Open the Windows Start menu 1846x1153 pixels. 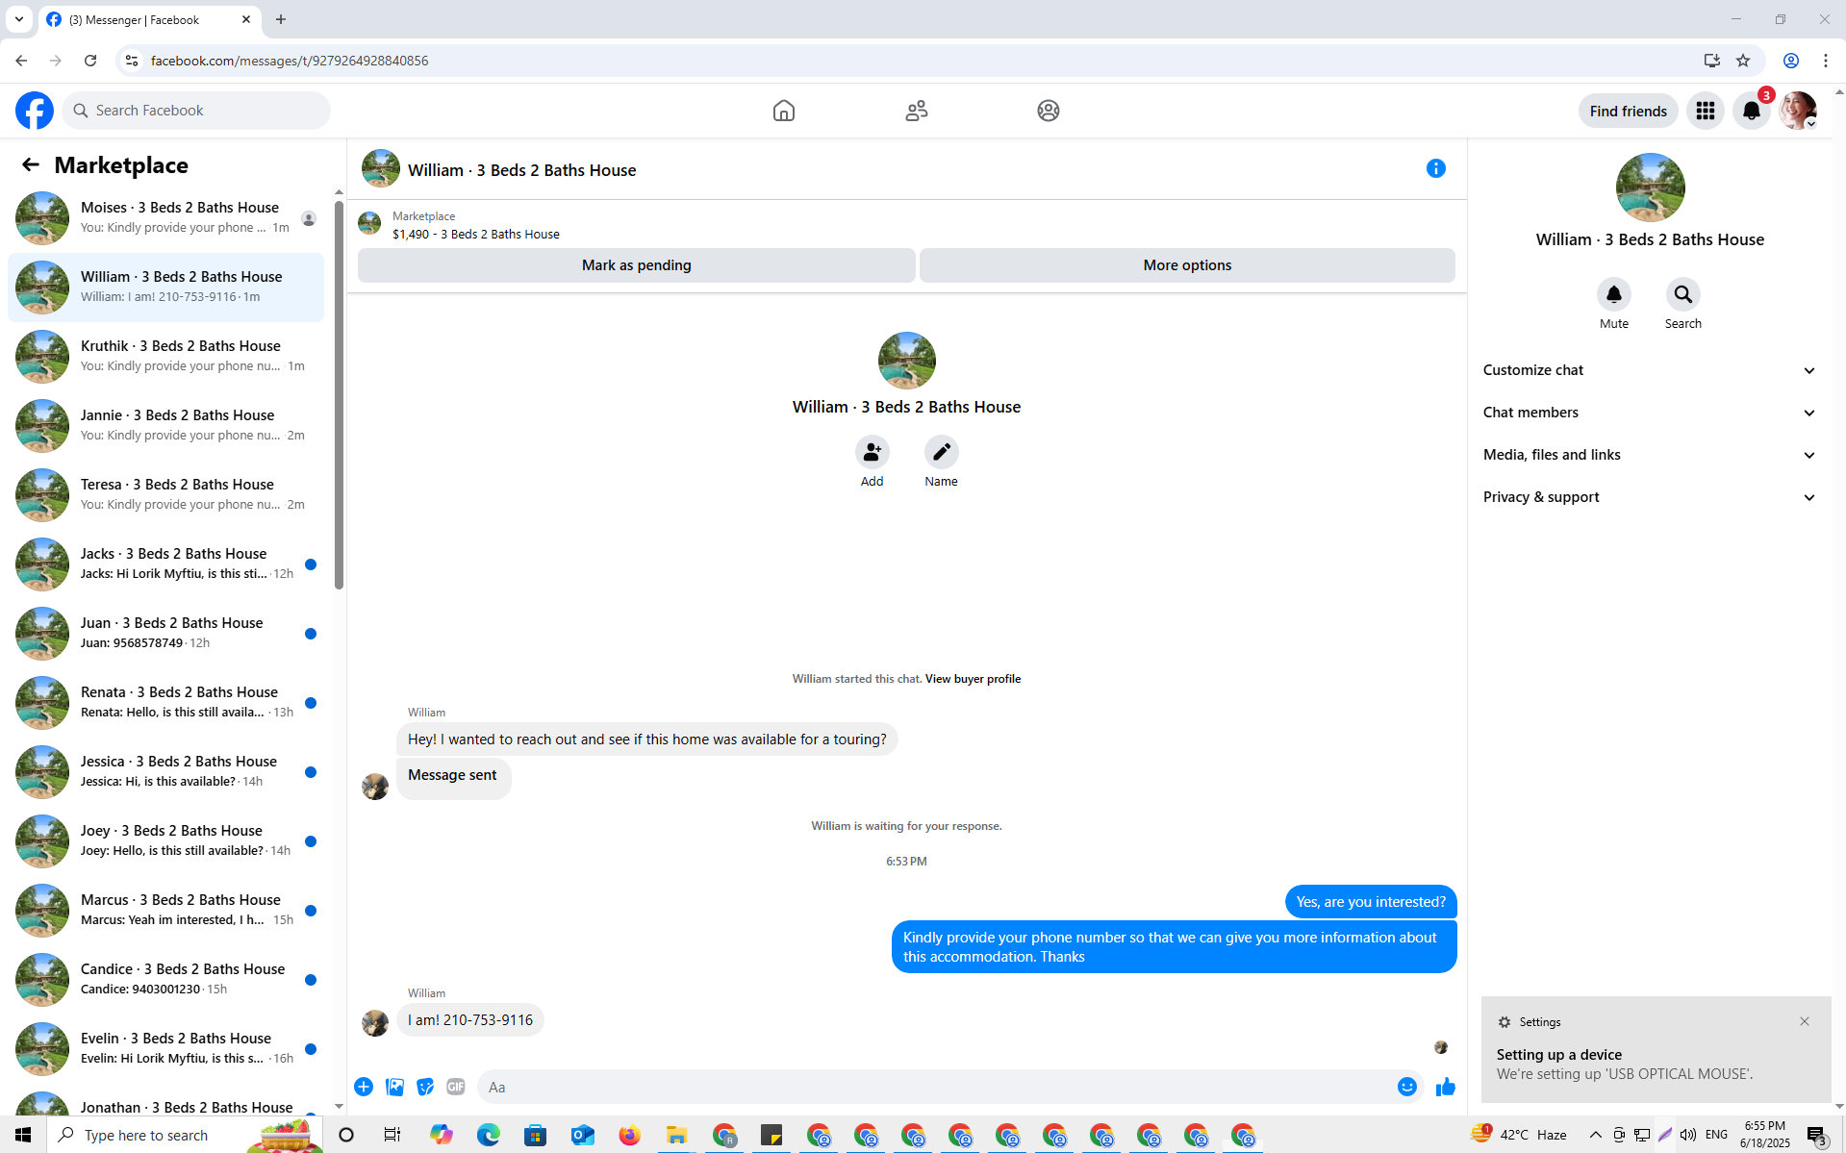pyautogui.click(x=23, y=1135)
